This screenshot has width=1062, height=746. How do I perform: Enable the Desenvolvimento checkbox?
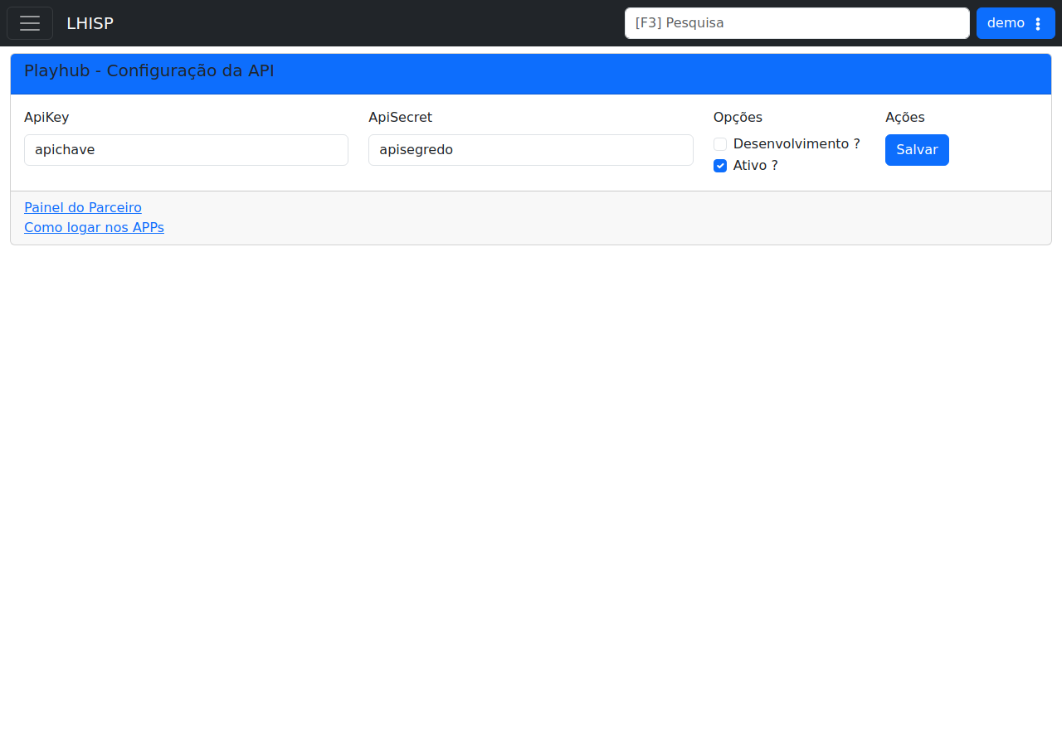(x=720, y=144)
